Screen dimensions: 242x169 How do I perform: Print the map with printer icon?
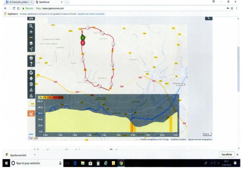point(31,58)
